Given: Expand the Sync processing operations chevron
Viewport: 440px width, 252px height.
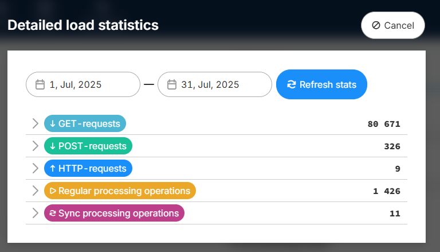Looking at the screenshot, I should point(35,213).
